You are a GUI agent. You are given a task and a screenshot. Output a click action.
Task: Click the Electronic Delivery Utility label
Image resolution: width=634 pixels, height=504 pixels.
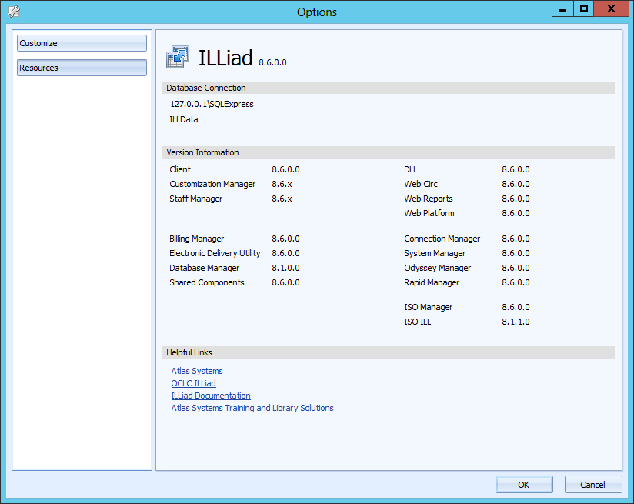(215, 253)
